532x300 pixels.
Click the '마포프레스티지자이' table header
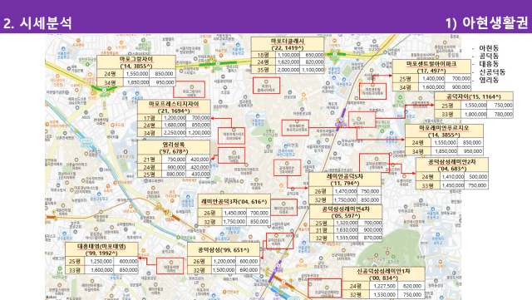[x=174, y=107]
